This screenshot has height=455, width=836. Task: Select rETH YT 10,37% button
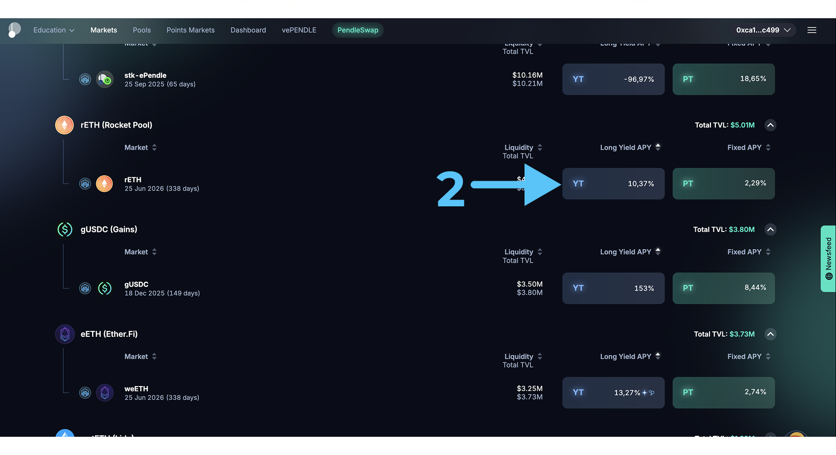point(613,184)
